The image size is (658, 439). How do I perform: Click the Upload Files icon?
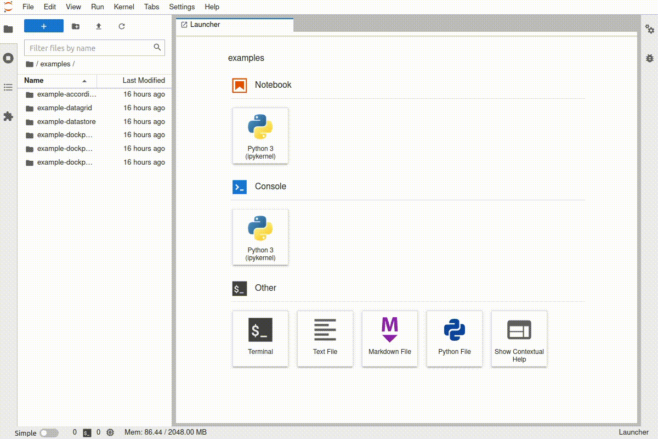tap(99, 26)
